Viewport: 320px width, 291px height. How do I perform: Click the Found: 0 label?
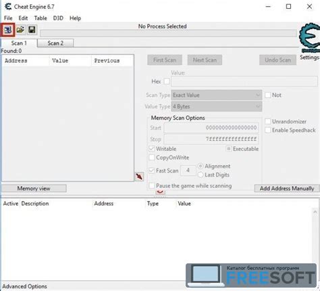pyautogui.click(x=11, y=51)
